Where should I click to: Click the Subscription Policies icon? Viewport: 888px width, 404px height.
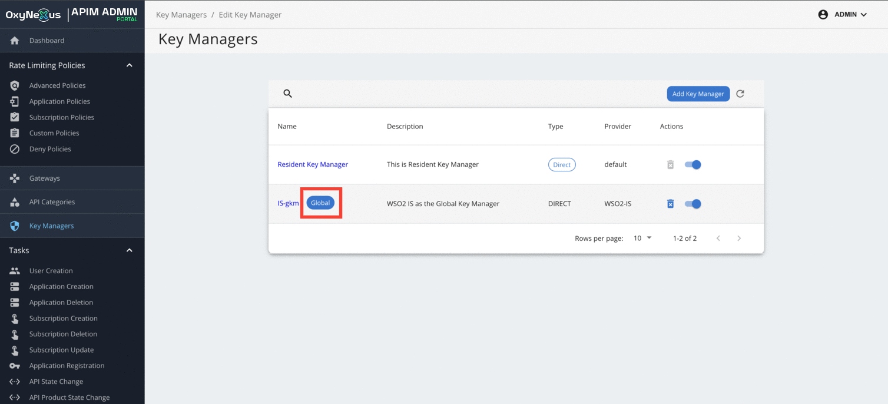(x=15, y=117)
